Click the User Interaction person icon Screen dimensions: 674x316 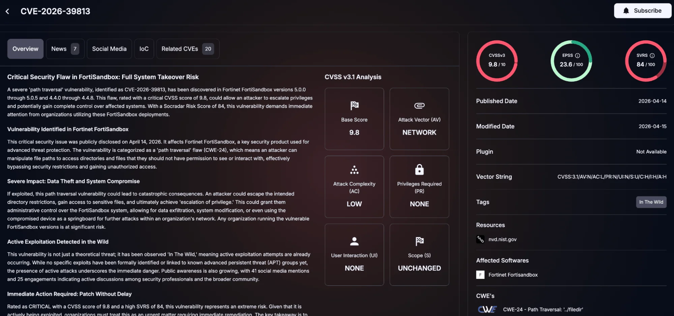point(354,241)
